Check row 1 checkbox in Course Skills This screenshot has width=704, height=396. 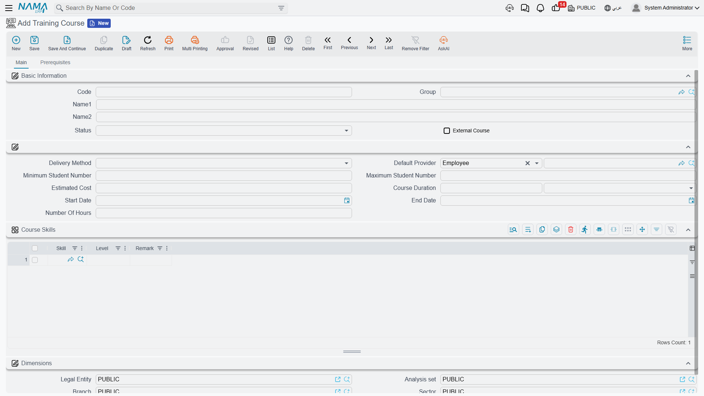[x=35, y=260]
